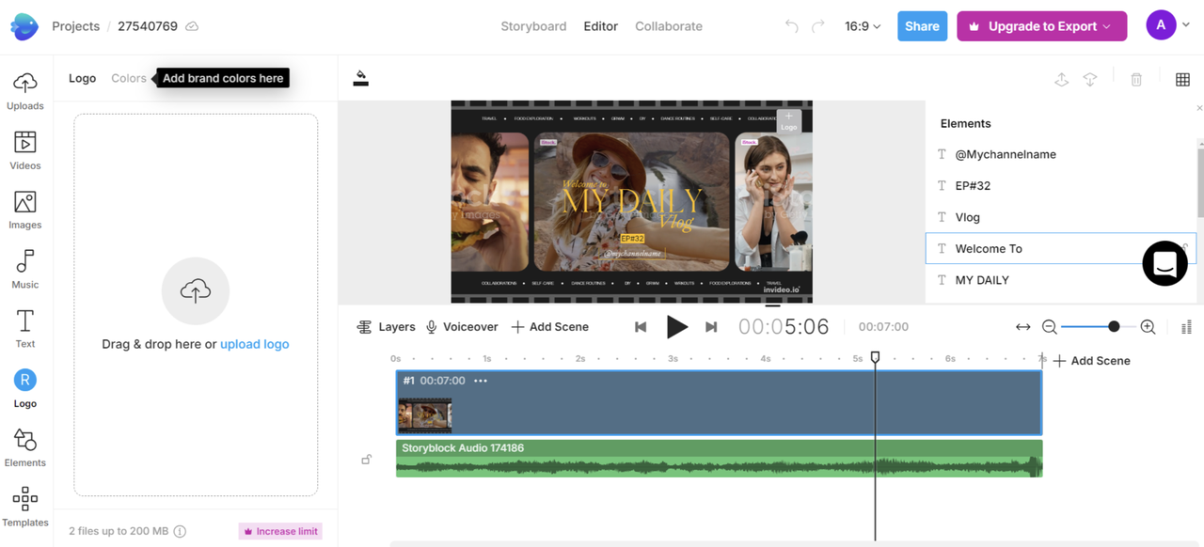This screenshot has width=1204, height=547.
Task: Open scene #1 options menu
Action: [x=481, y=381]
